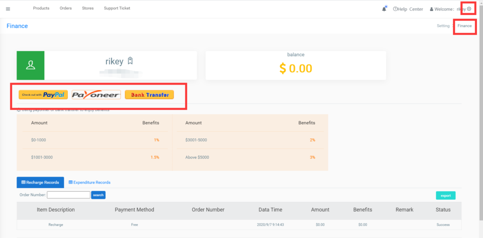Click the $ 0.00 balance amount
Viewport: 483px width, 238px height.
click(x=296, y=68)
